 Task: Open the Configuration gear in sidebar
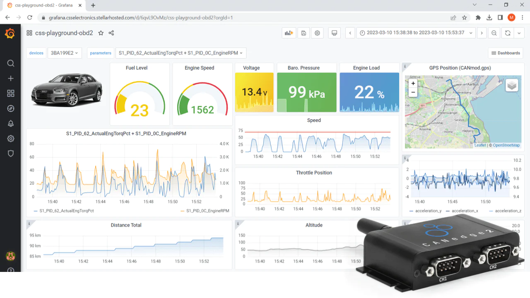point(11,139)
